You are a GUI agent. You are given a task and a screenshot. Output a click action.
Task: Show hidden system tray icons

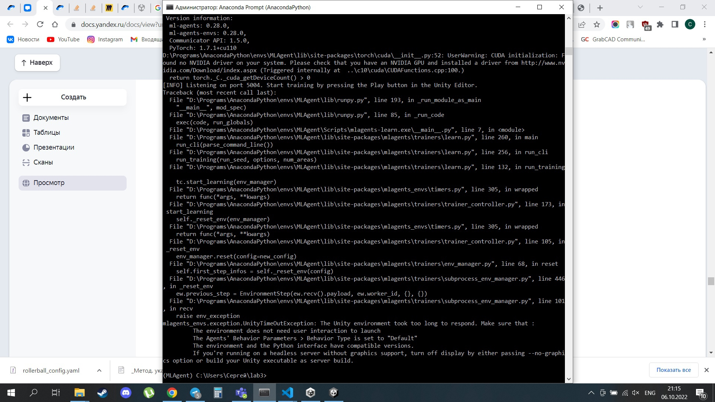[x=591, y=393]
